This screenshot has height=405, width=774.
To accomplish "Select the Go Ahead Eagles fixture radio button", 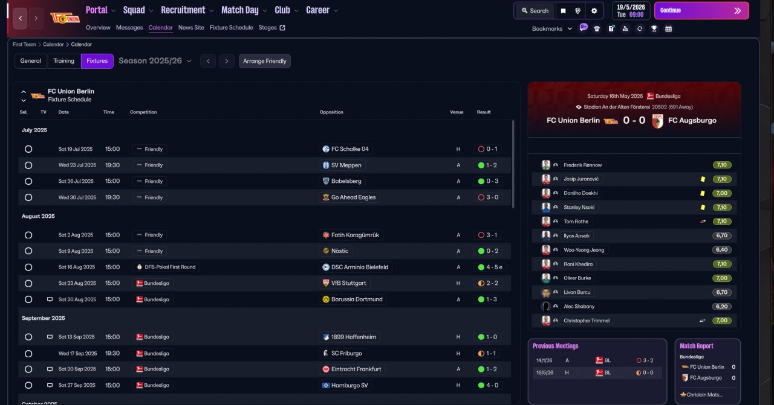I will [x=28, y=197].
